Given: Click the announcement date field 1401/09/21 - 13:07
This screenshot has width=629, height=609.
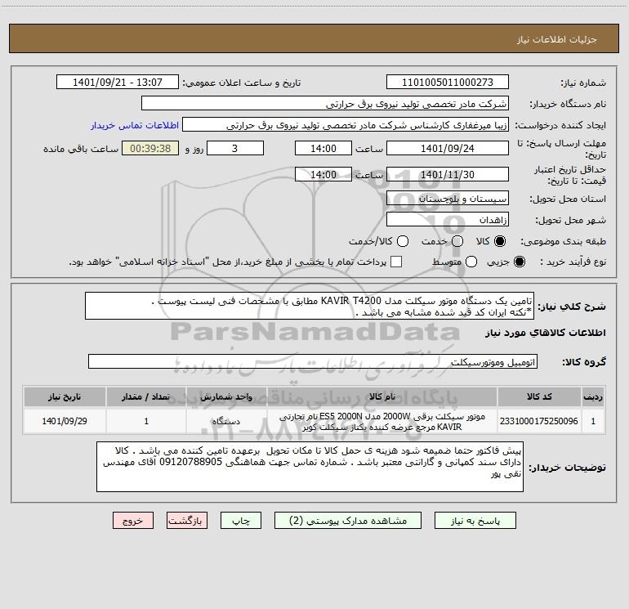Looking at the screenshot, I should [117, 83].
